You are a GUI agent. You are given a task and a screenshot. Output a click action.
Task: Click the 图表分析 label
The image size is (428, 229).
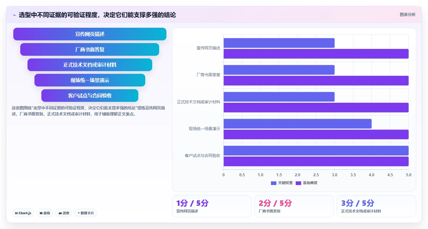407,14
